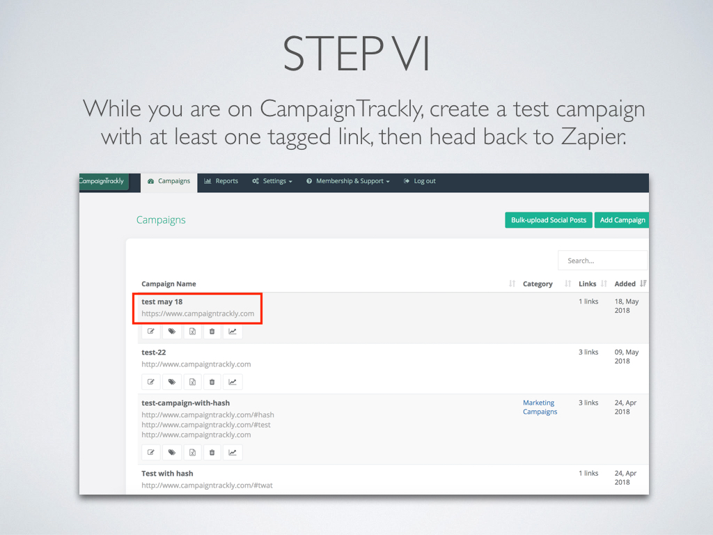Focus the campaign Search field
Image resolution: width=713 pixels, height=535 pixels.
[x=602, y=261]
